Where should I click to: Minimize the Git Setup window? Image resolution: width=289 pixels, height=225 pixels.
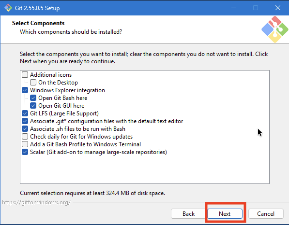(234, 8)
